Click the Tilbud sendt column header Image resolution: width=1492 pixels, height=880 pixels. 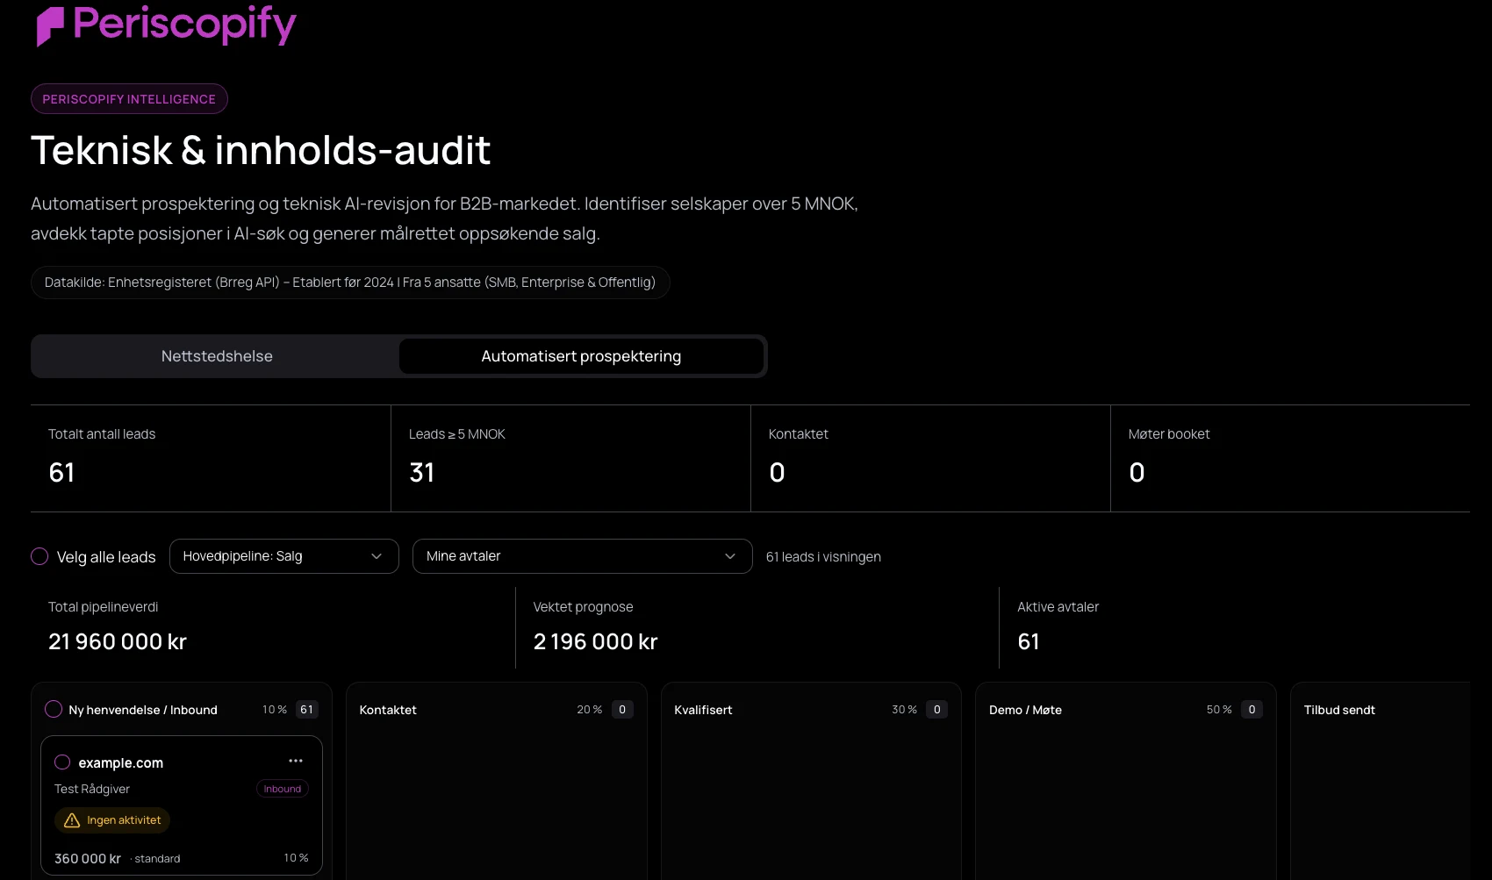1339,710
